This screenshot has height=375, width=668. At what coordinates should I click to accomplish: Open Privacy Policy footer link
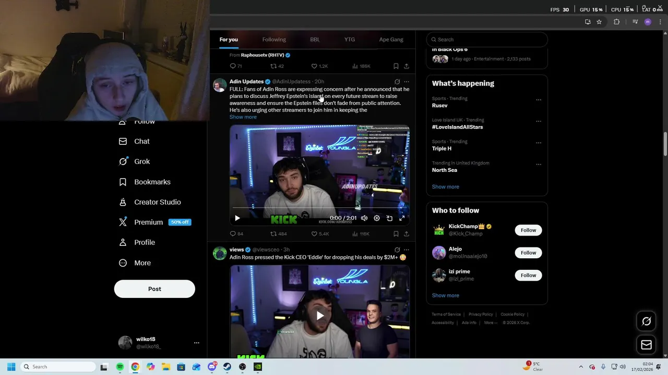click(481, 315)
